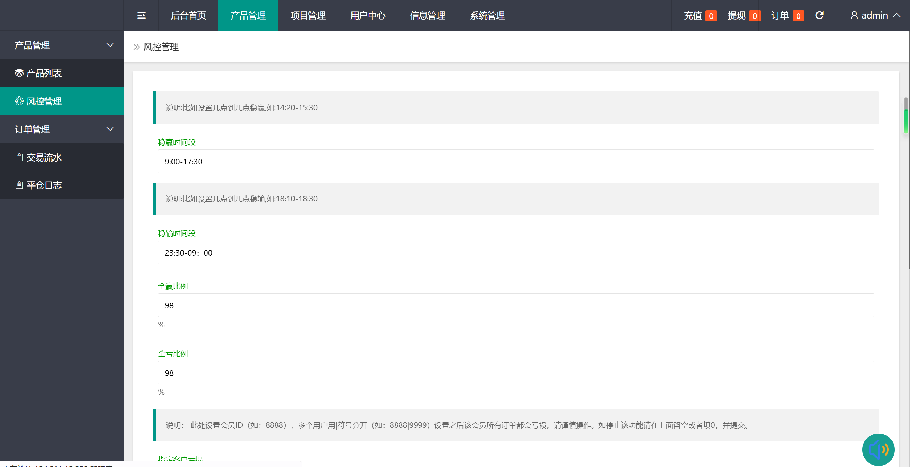Viewport: 910px width, 467px height.
Task: Click the admin user profile icon
Action: (854, 15)
